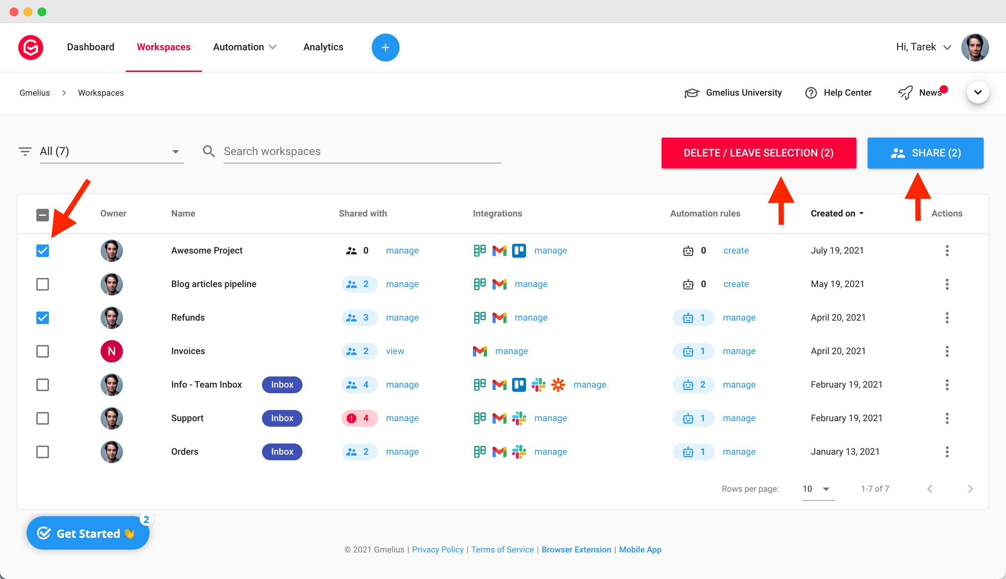Open the Dashboard tab
The height and width of the screenshot is (579, 1006).
click(x=91, y=47)
